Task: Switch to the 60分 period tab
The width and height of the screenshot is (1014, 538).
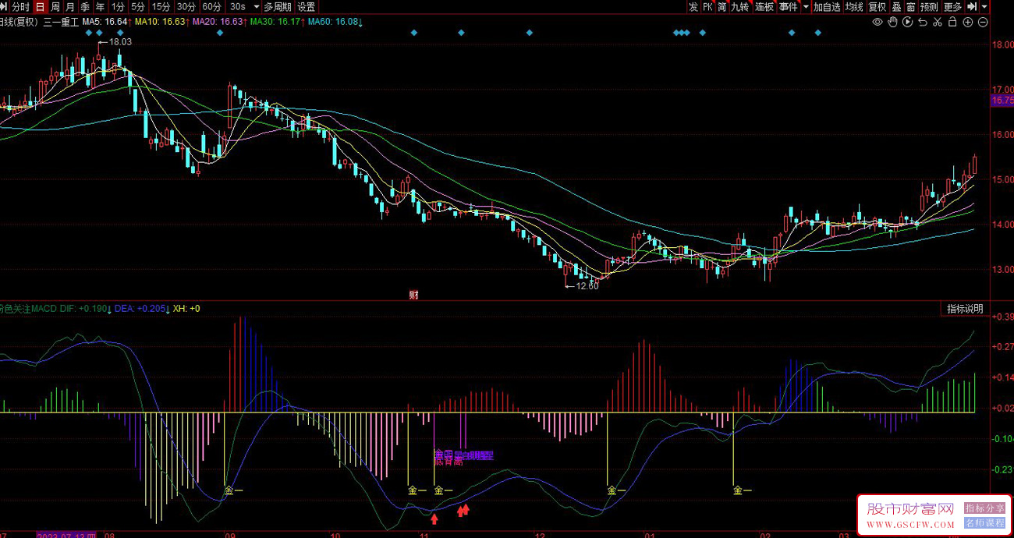Action: pyautogui.click(x=212, y=7)
